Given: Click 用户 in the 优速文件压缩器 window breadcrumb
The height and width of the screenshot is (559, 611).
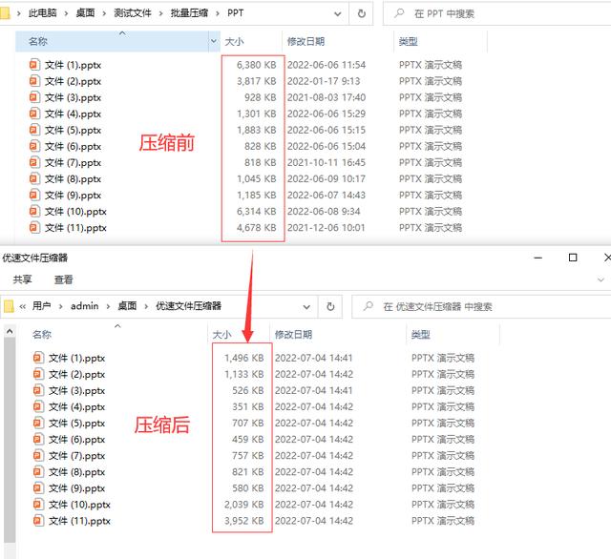Looking at the screenshot, I should click(41, 306).
